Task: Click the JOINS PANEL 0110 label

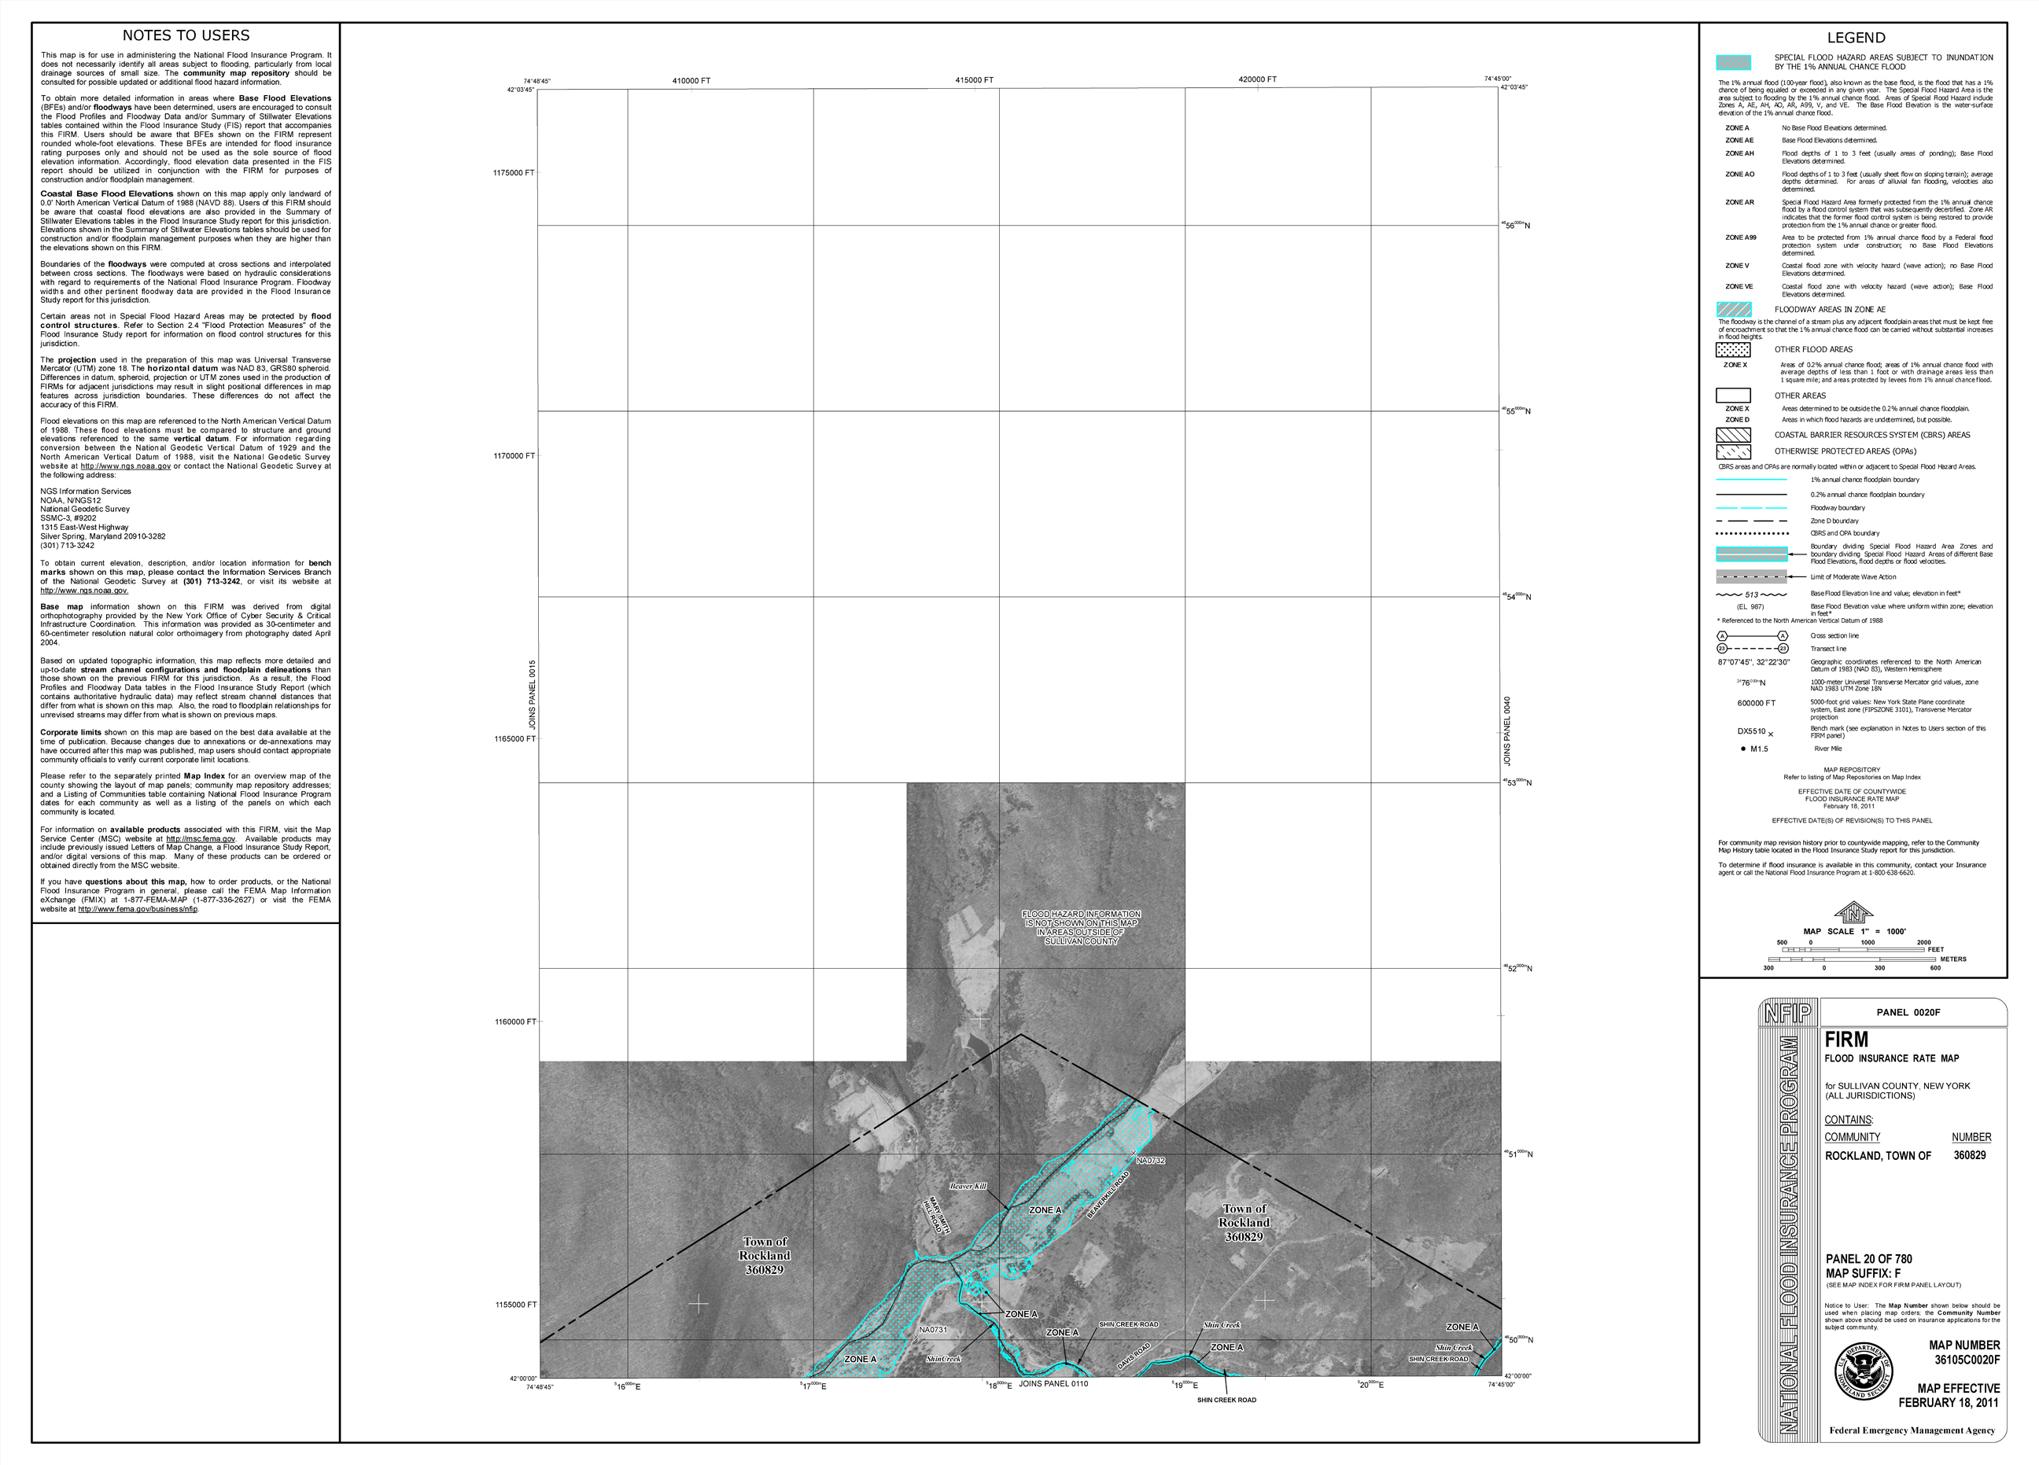Action: tap(1053, 1384)
